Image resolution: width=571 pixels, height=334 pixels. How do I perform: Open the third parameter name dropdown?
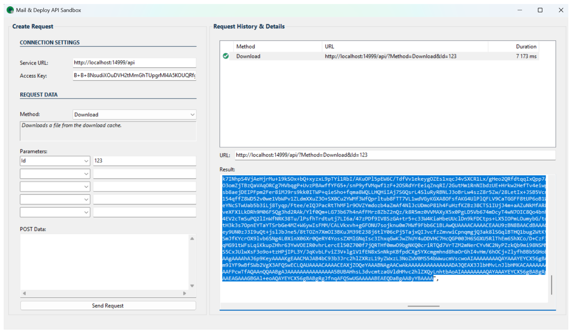tap(86, 187)
